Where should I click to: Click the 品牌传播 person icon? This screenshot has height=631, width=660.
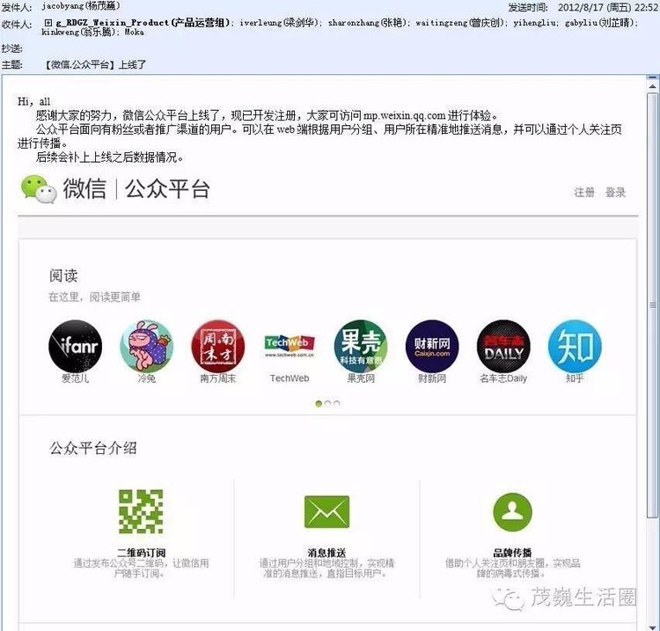pyautogui.click(x=512, y=511)
